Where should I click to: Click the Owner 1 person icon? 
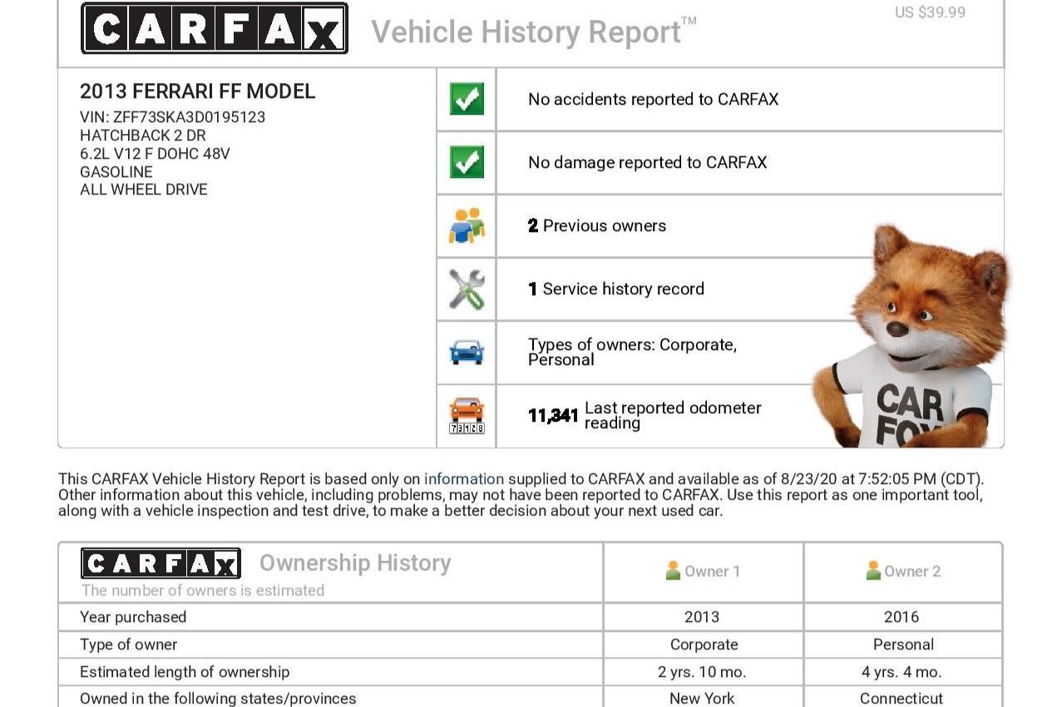tap(673, 571)
